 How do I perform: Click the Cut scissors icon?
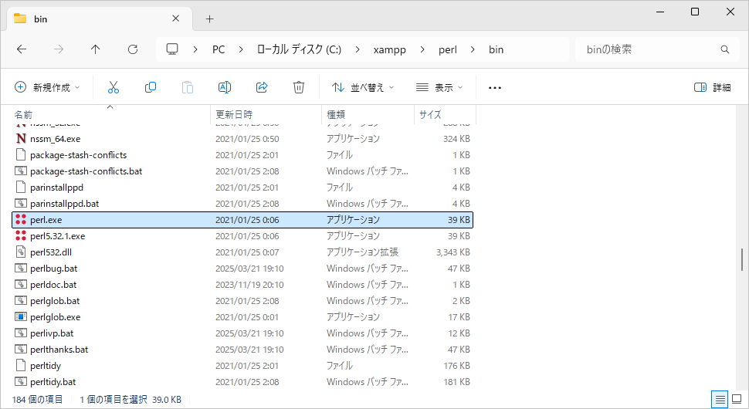pos(114,87)
